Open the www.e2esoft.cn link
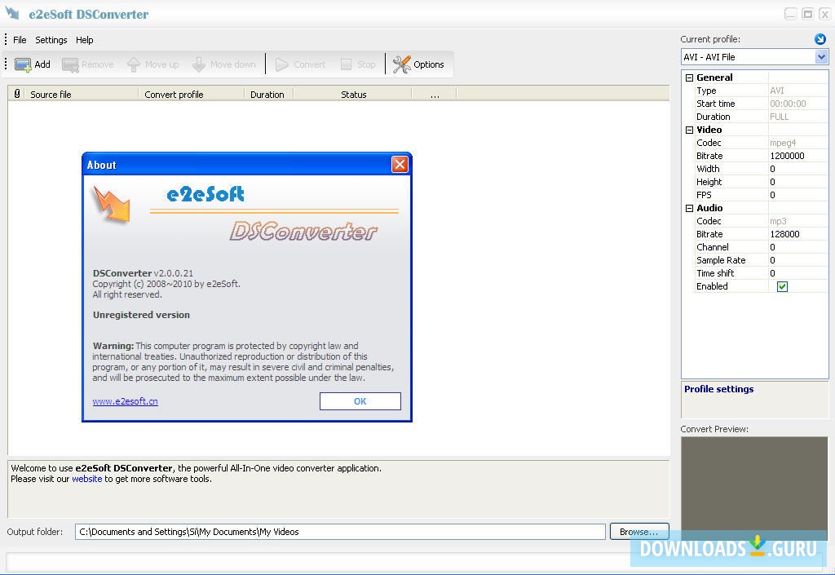This screenshot has height=575, width=835. pos(125,400)
